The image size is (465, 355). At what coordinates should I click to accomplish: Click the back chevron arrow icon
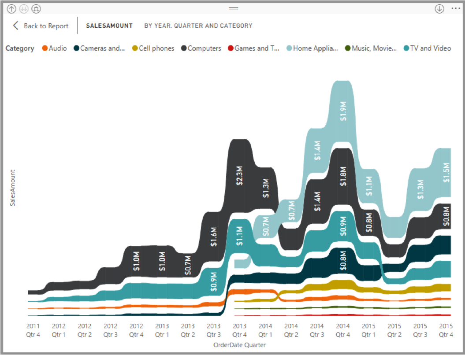tap(16, 26)
